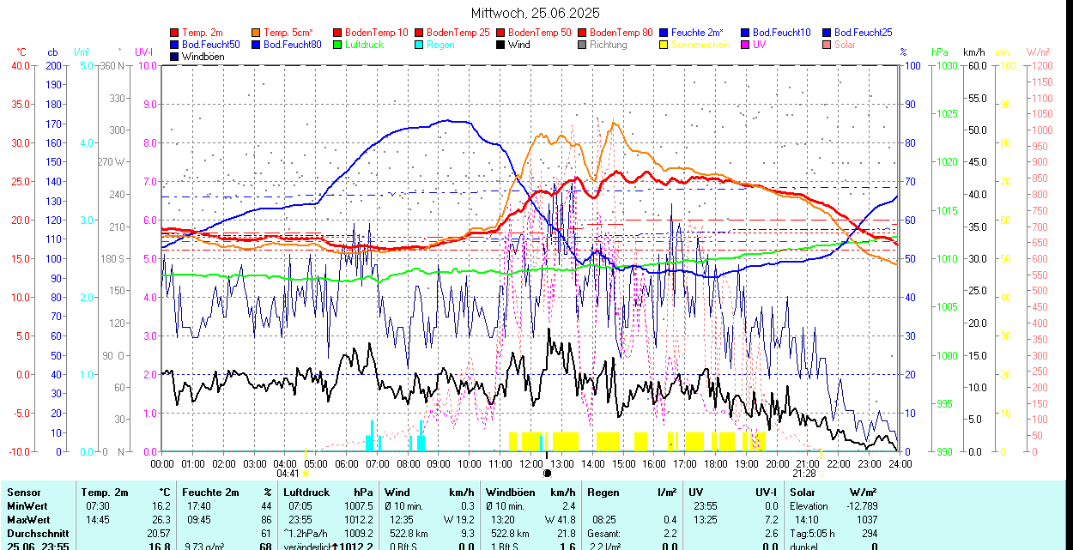Click the gray Richtung legend square
This screenshot has height=550, width=1073.
click(583, 45)
